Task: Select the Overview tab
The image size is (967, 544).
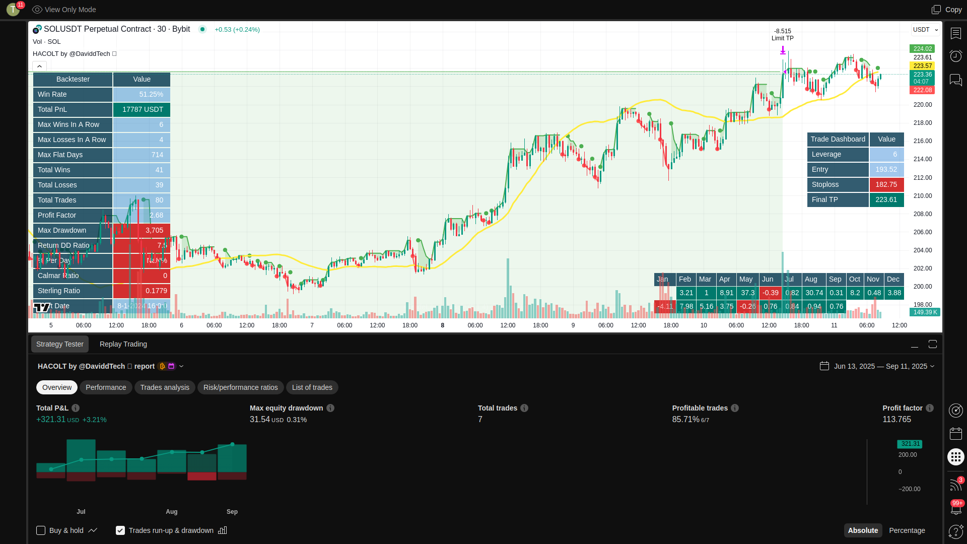Action: click(57, 387)
